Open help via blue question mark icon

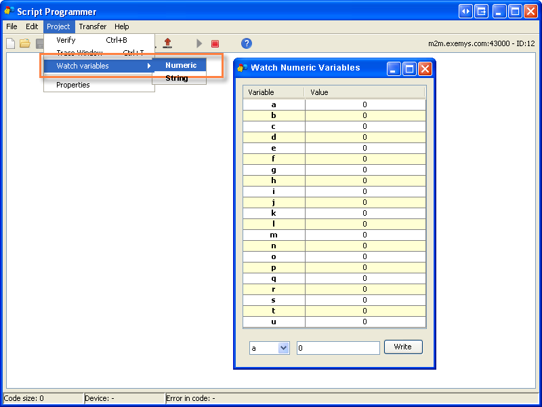point(247,43)
